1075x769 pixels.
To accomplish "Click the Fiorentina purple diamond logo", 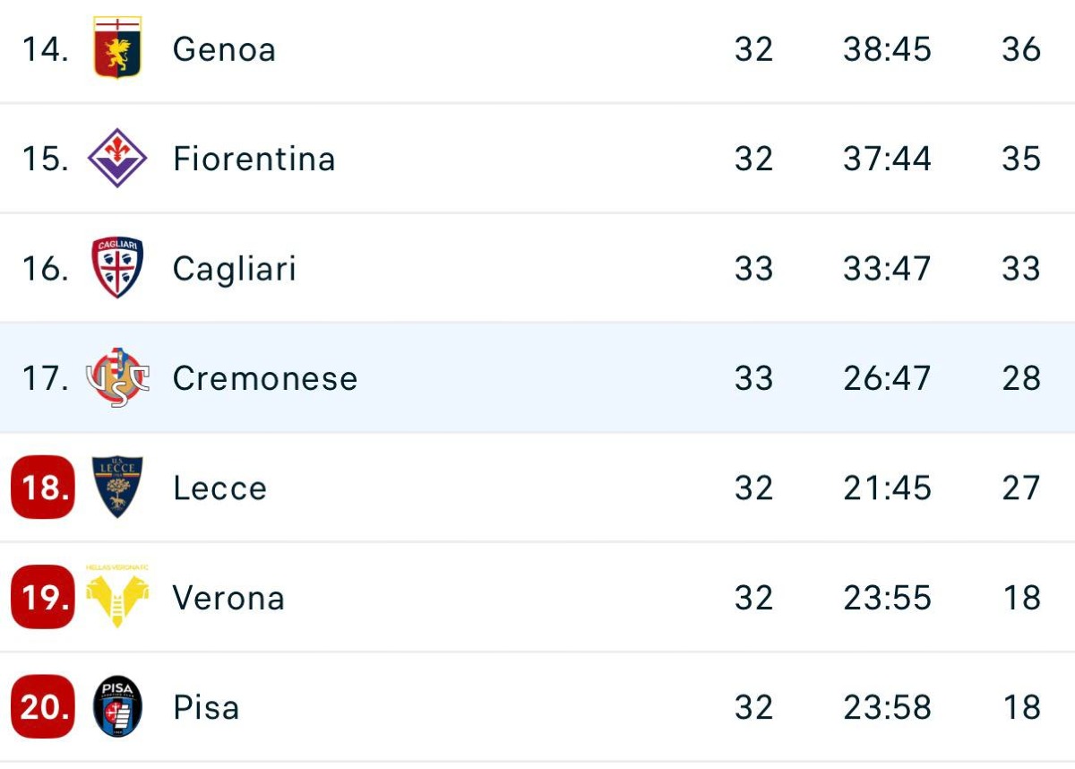I will click(117, 159).
